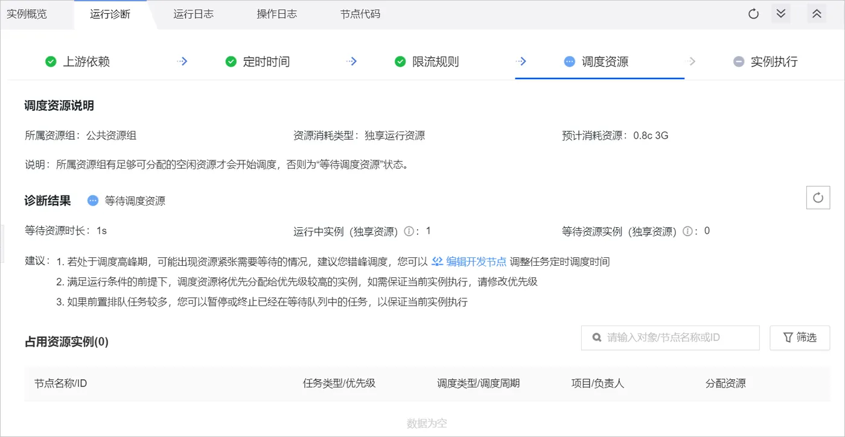Click the info icon beside 等待资源实例 (独享资源)
This screenshot has width=845, height=437.
pyautogui.click(x=687, y=231)
